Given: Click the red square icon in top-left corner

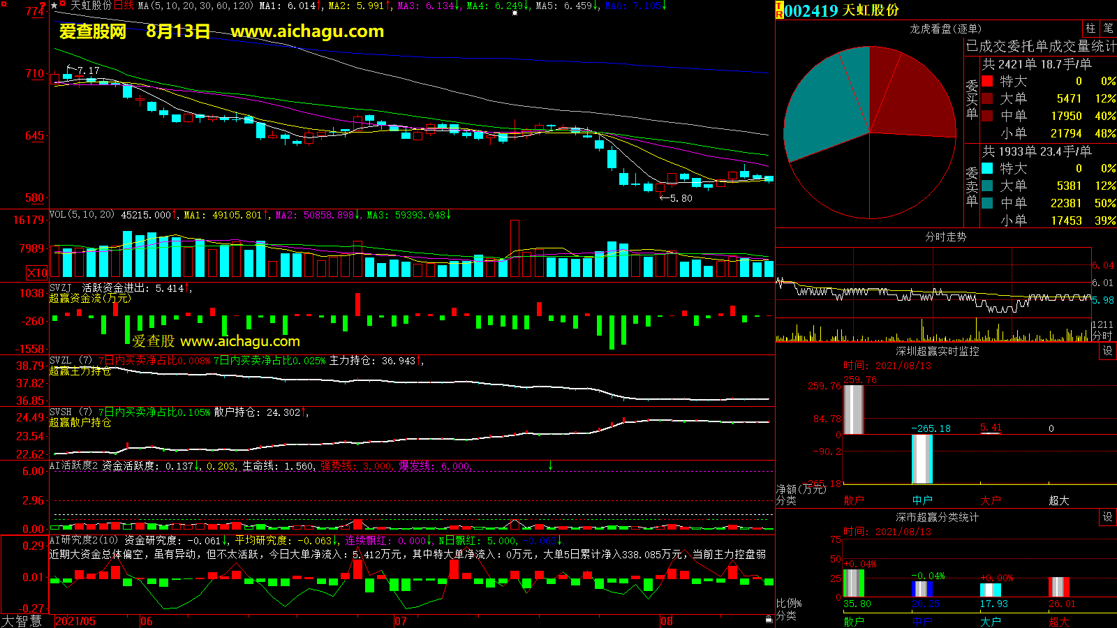Looking at the screenshot, I should tap(4, 5).
